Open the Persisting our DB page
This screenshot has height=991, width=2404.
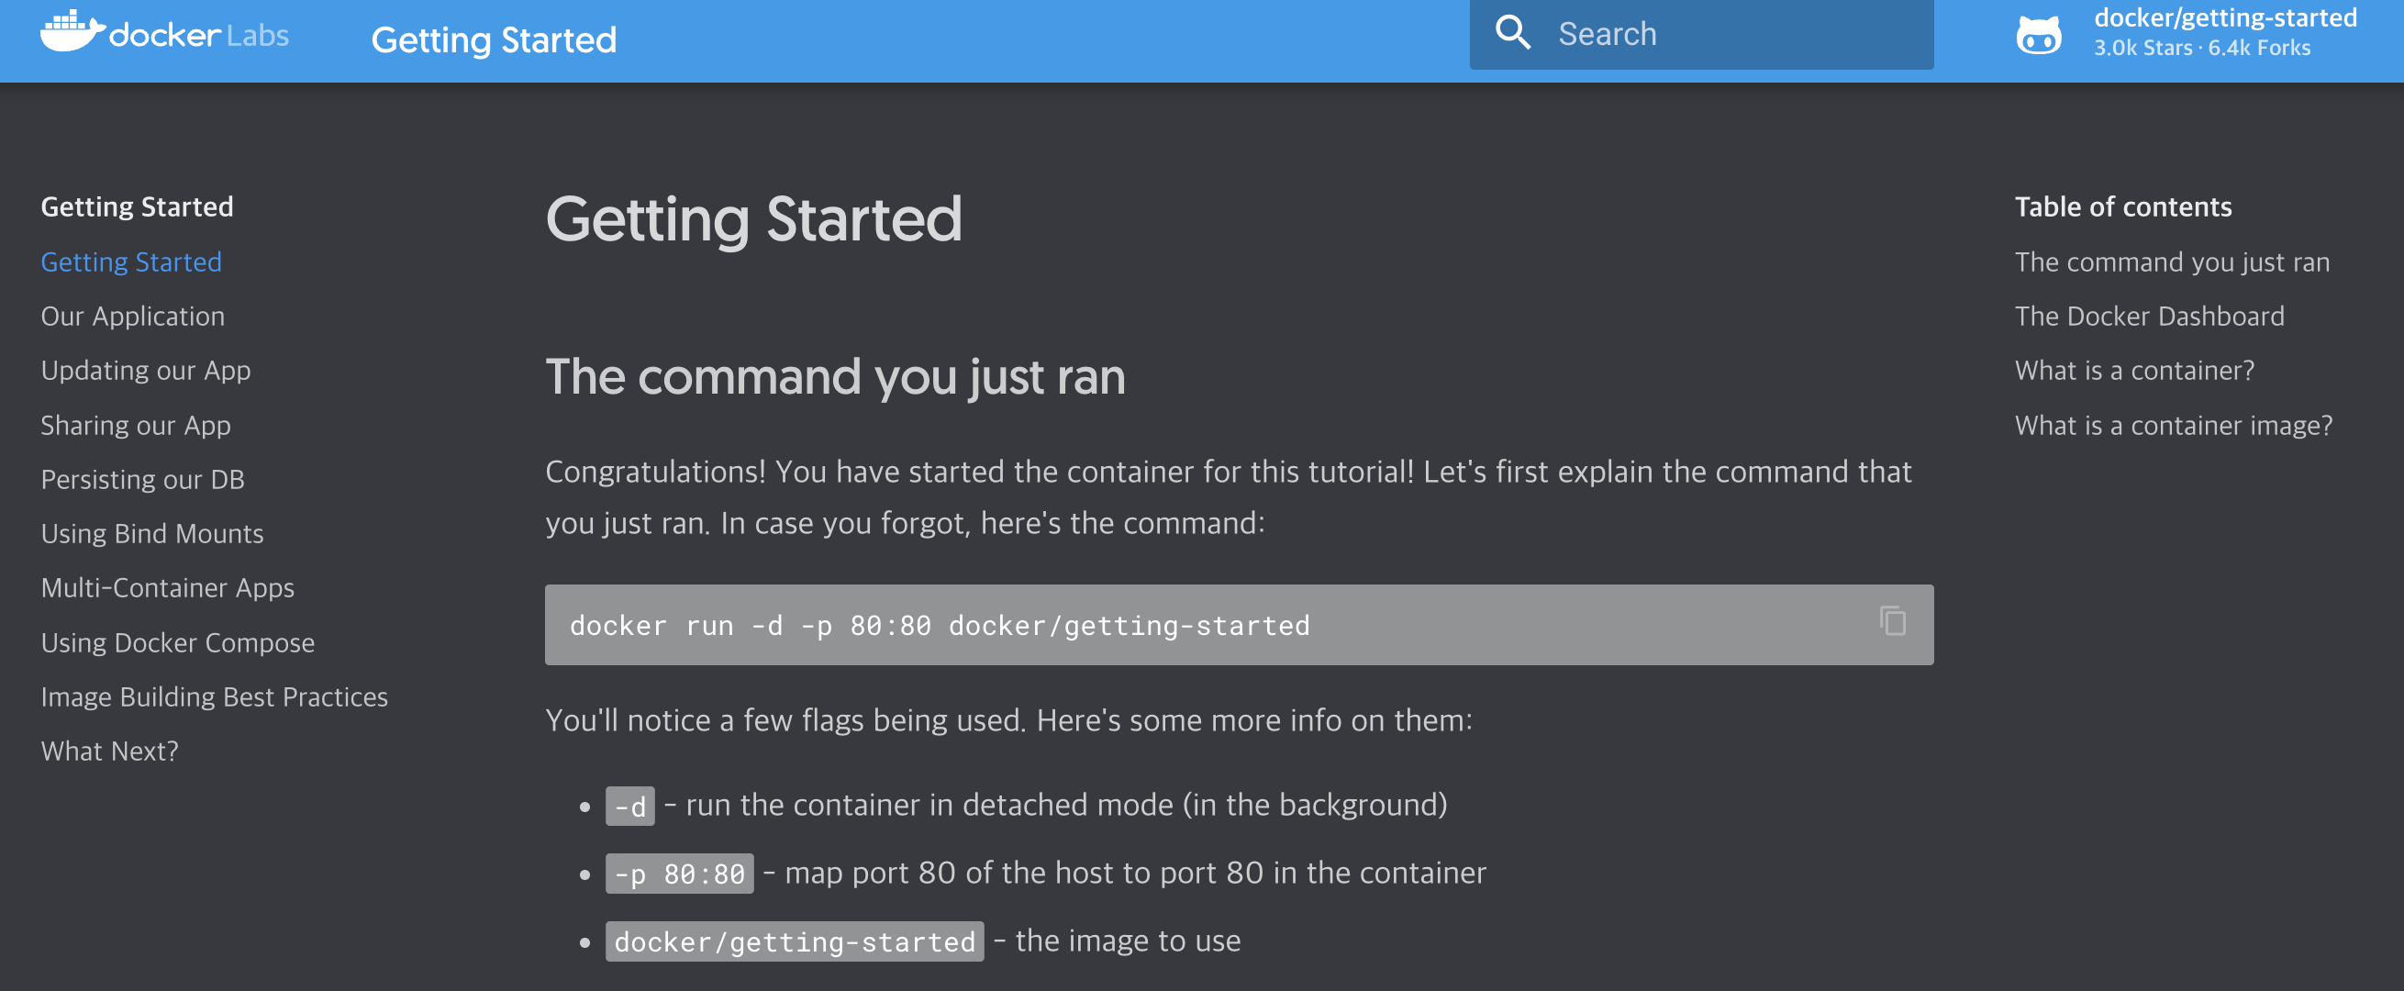tap(142, 480)
